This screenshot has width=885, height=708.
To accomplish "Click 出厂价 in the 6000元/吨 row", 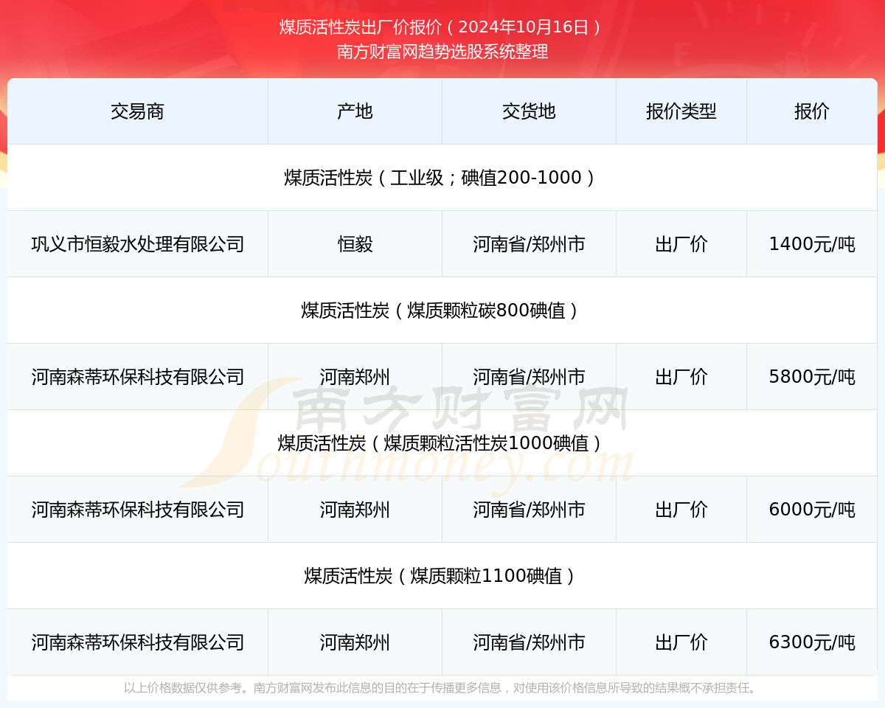I will click(x=681, y=510).
